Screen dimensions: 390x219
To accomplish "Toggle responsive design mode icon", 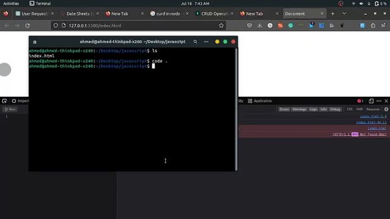I will 371,101.
